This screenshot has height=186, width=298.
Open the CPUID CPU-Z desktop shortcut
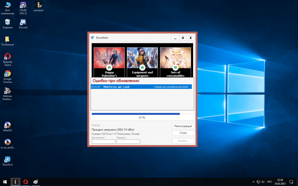23,5
